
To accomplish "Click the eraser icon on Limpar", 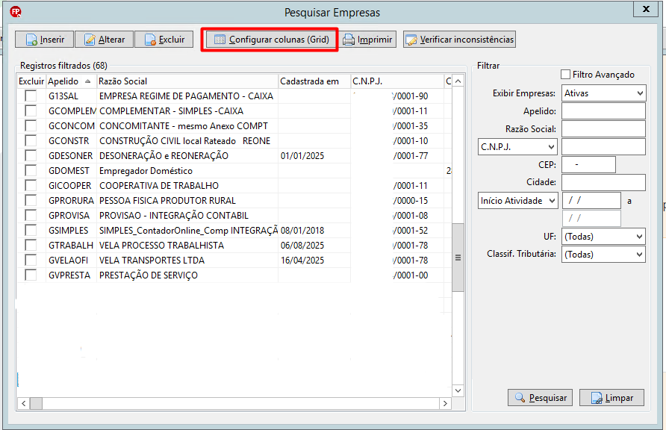I will [x=597, y=398].
